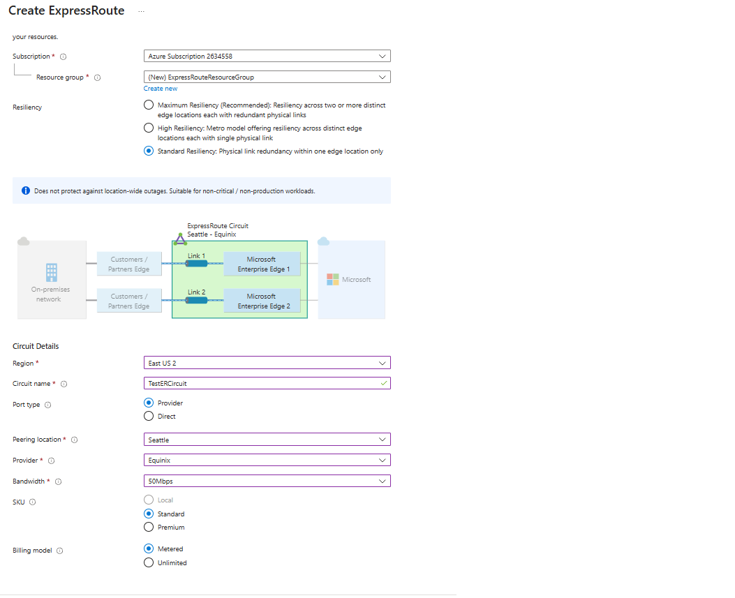Image resolution: width=735 pixels, height=598 pixels.
Task: Open the Provider dropdown showing Equinix
Action: tap(267, 461)
